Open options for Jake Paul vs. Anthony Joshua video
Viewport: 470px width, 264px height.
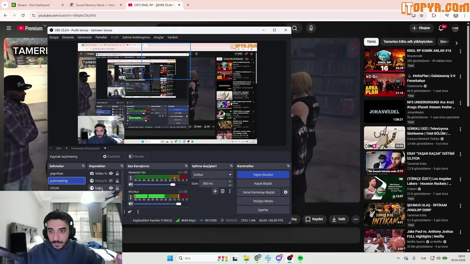[460, 233]
